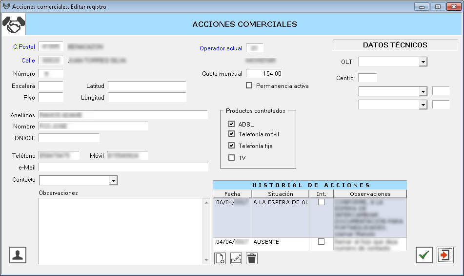Uncheck the ADSL product

coord(232,124)
